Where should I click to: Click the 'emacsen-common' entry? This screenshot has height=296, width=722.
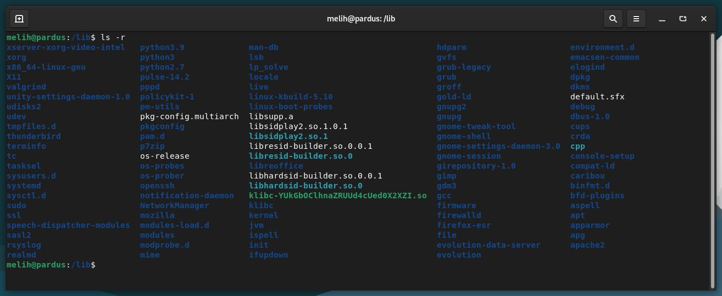point(605,57)
